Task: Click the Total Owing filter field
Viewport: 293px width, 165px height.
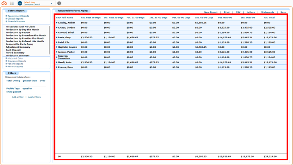Action: tap(13, 81)
